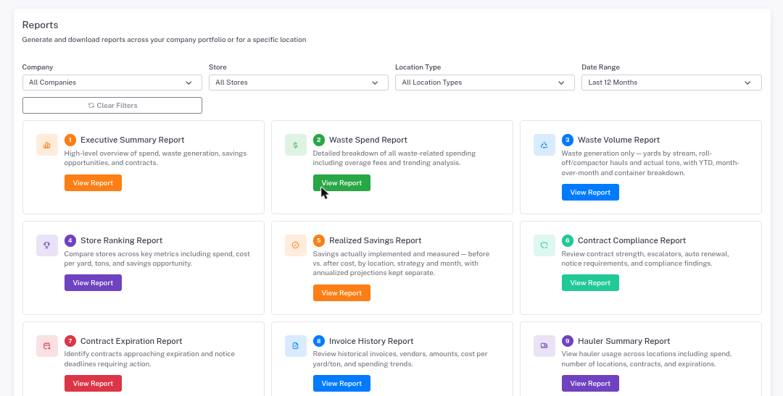This screenshot has height=396, width=783.
Task: Click the Store Ranking trophy icon
Action: [47, 245]
